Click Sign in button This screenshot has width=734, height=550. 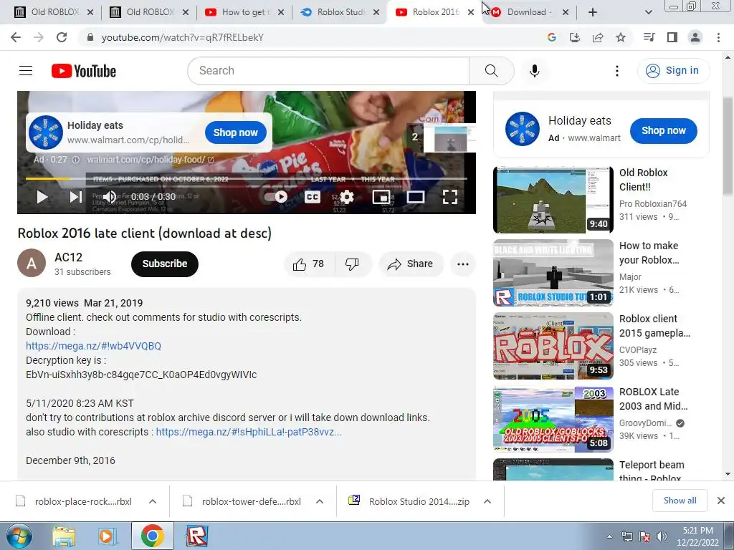point(673,71)
